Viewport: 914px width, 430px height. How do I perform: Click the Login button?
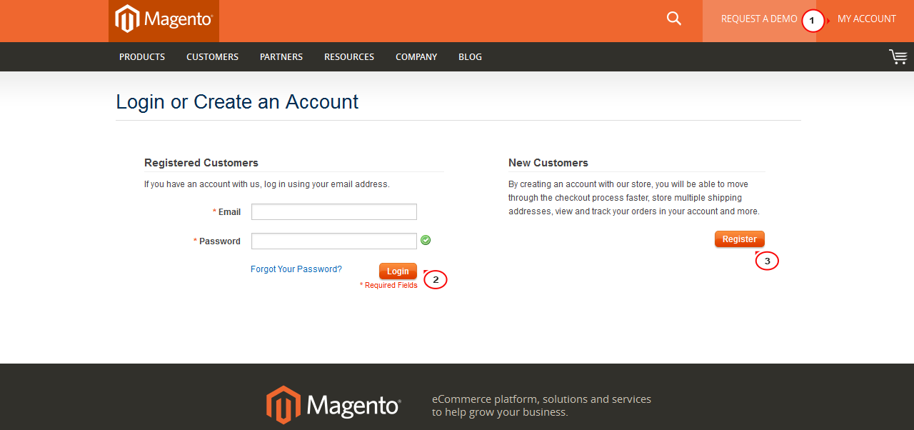coord(398,271)
